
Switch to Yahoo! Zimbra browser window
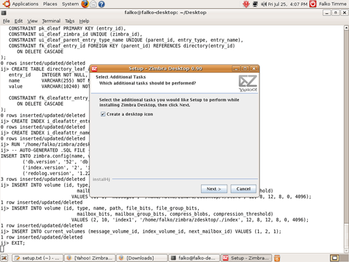coord(89,258)
